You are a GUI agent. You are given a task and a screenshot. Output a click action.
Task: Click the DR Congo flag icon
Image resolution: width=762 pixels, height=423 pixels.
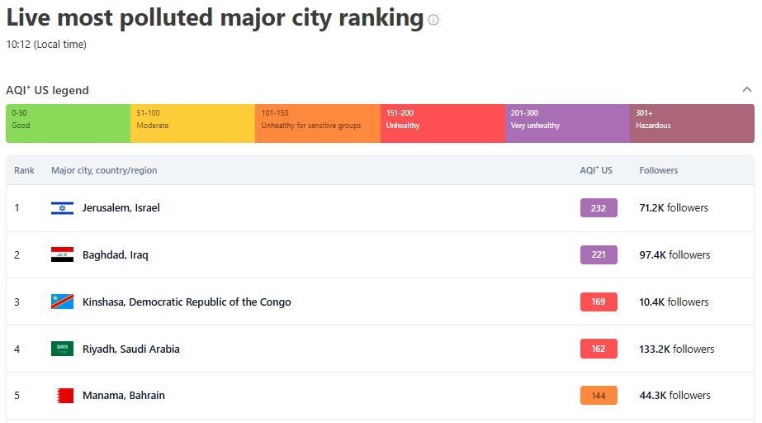(x=62, y=302)
